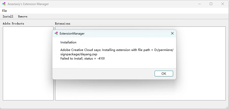The width and height of the screenshot is (229, 109).
Task: Open the File menu
Action: pos(5,11)
